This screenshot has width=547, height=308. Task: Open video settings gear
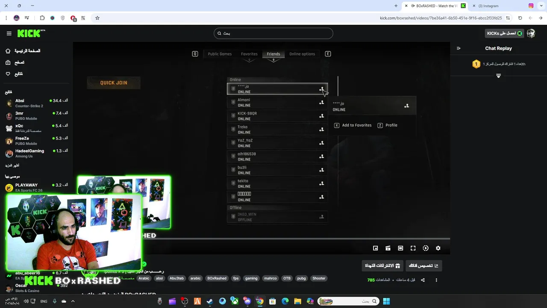(438, 248)
